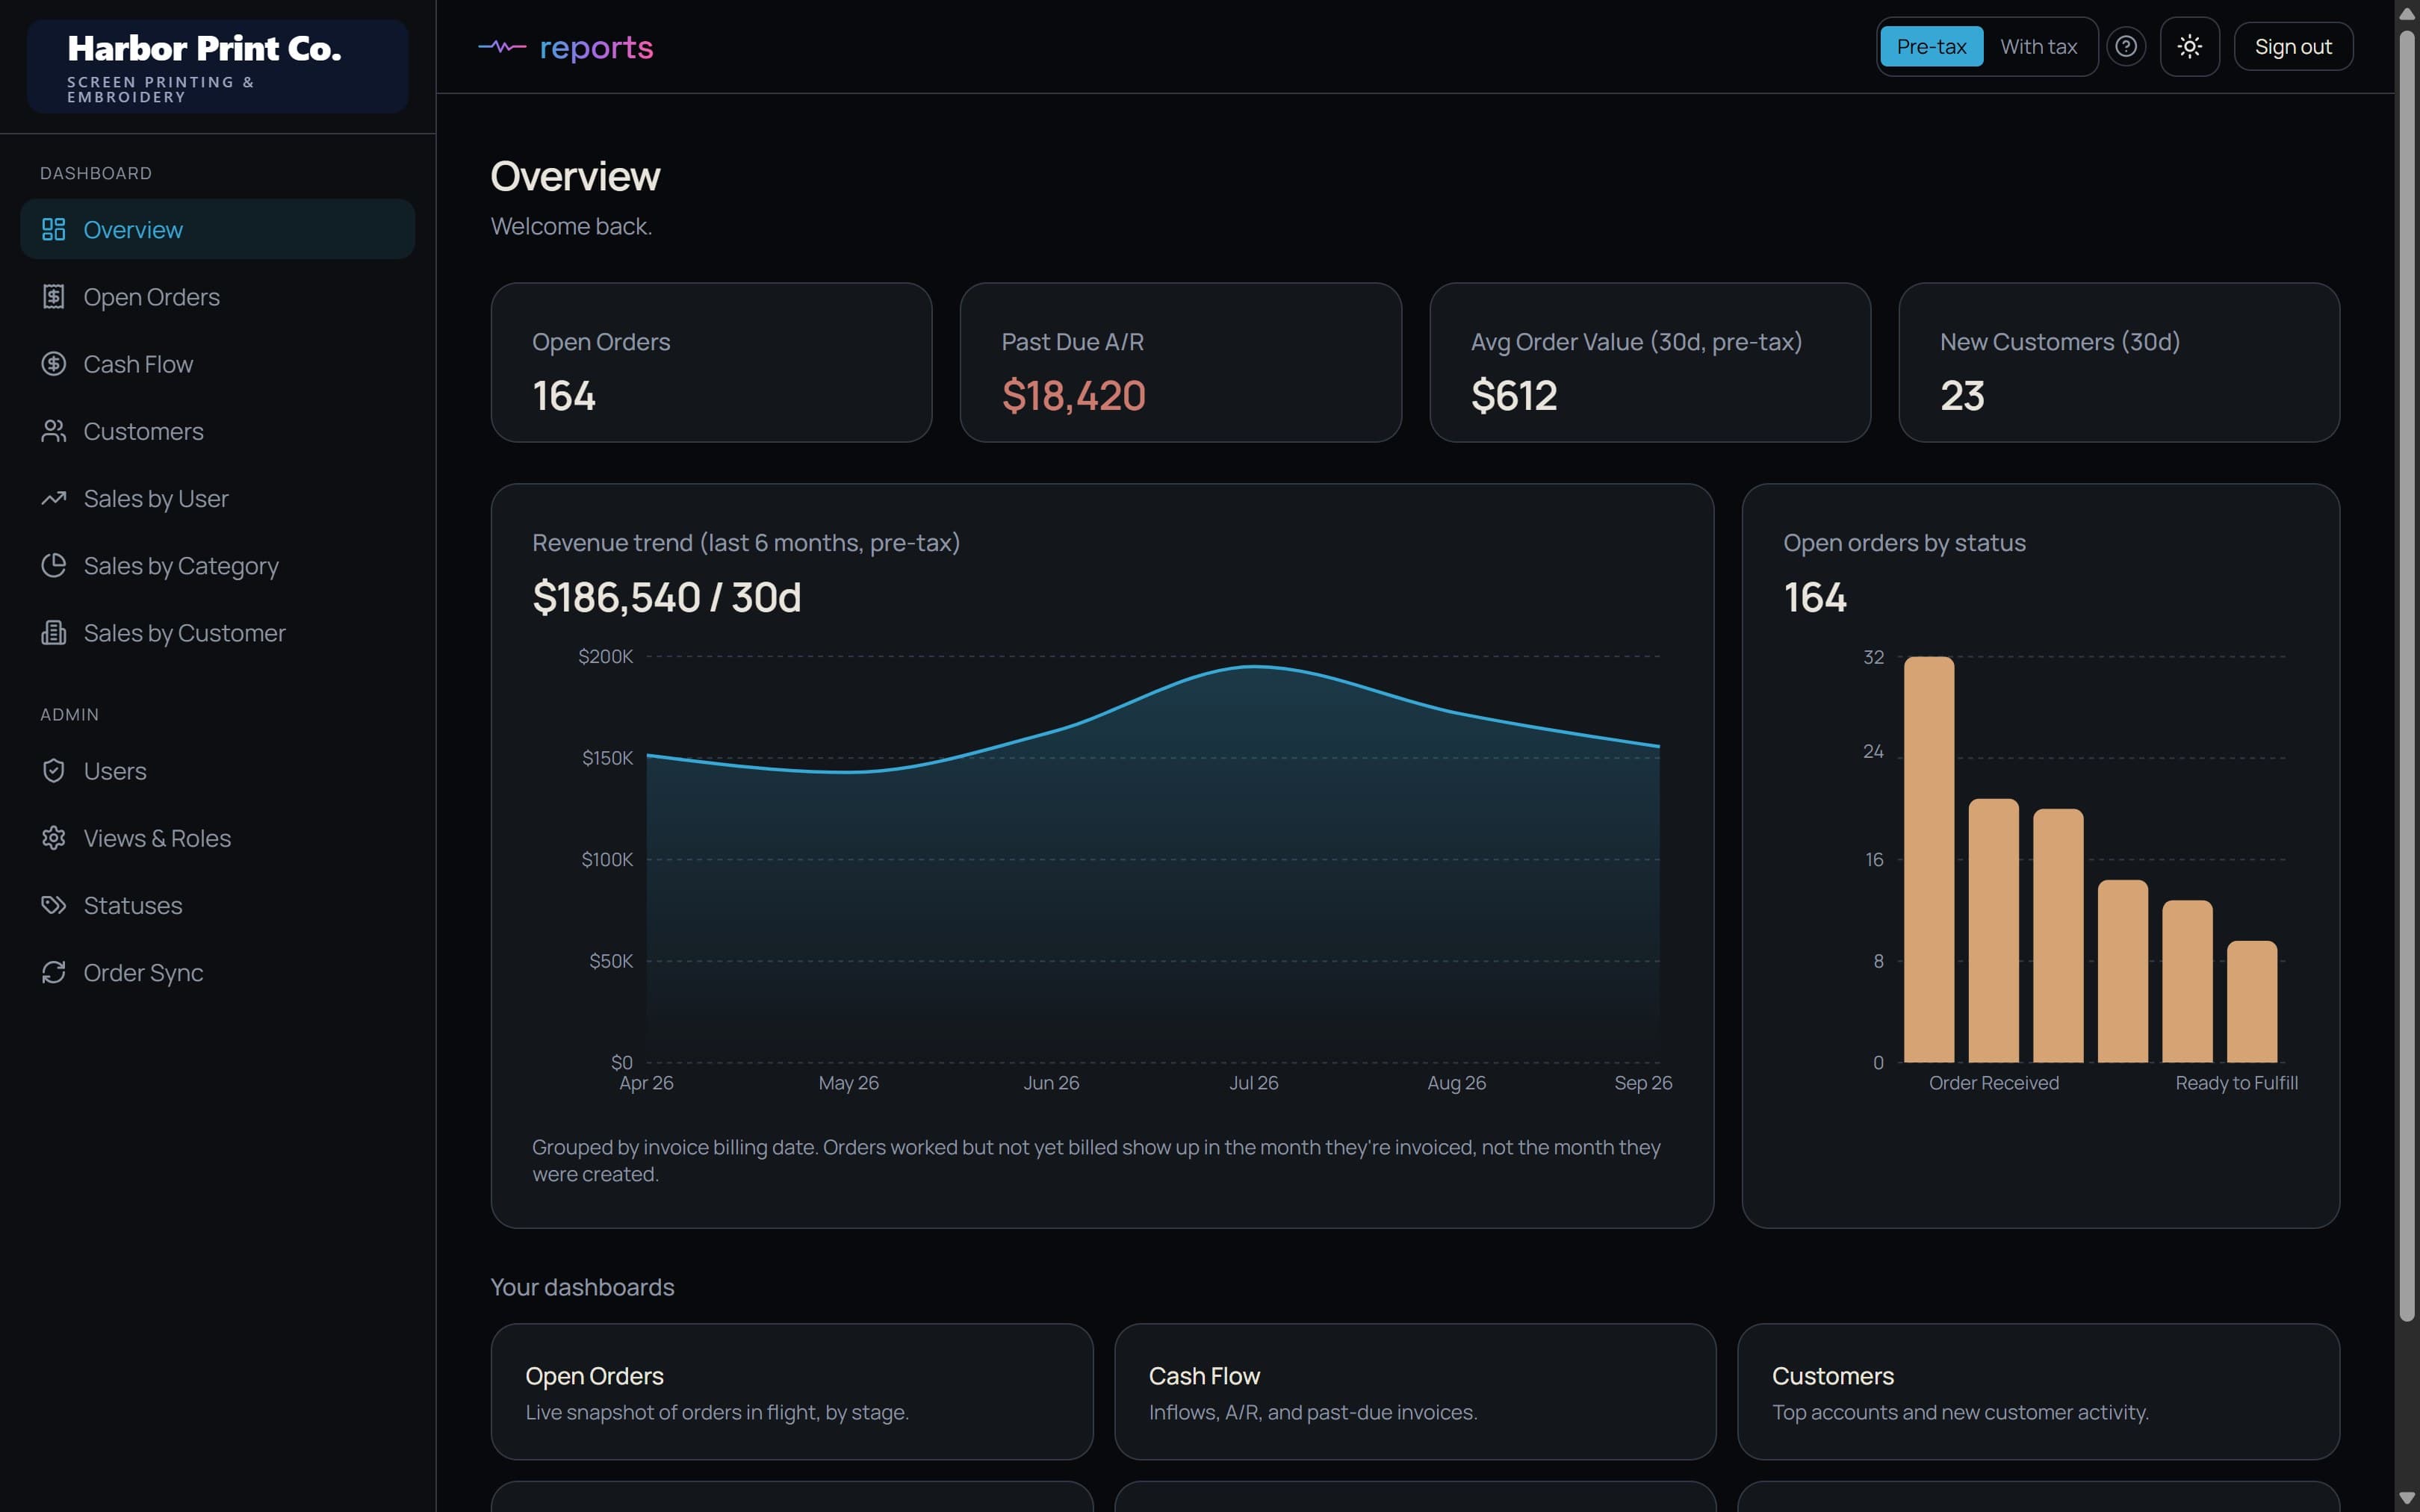Click the revenue trend line peak at Jul 26
This screenshot has width=2420, height=1512.
tap(1254, 667)
